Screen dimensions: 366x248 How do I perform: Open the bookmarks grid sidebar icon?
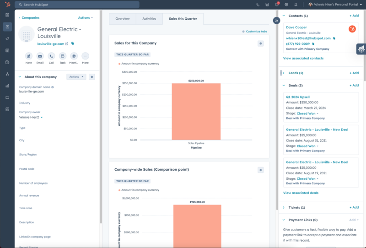(7, 15)
